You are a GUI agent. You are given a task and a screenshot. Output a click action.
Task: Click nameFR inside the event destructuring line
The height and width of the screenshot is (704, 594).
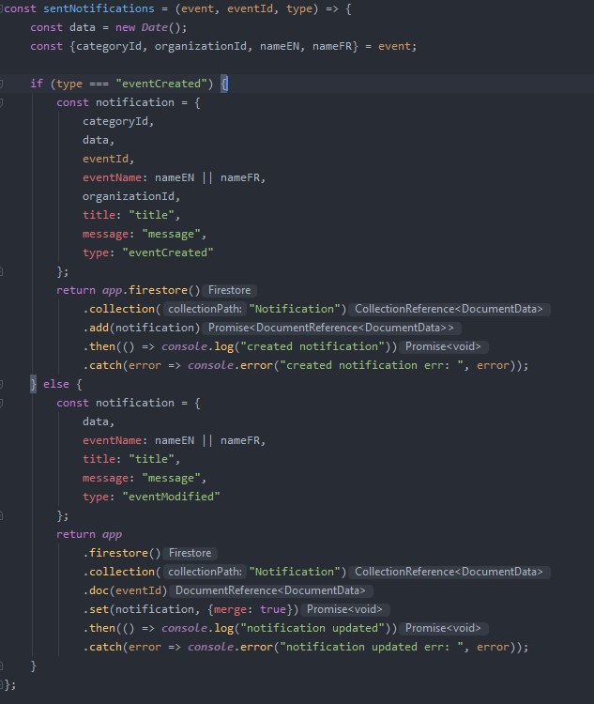coord(332,46)
